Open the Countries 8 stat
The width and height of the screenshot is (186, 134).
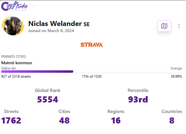point(172,117)
